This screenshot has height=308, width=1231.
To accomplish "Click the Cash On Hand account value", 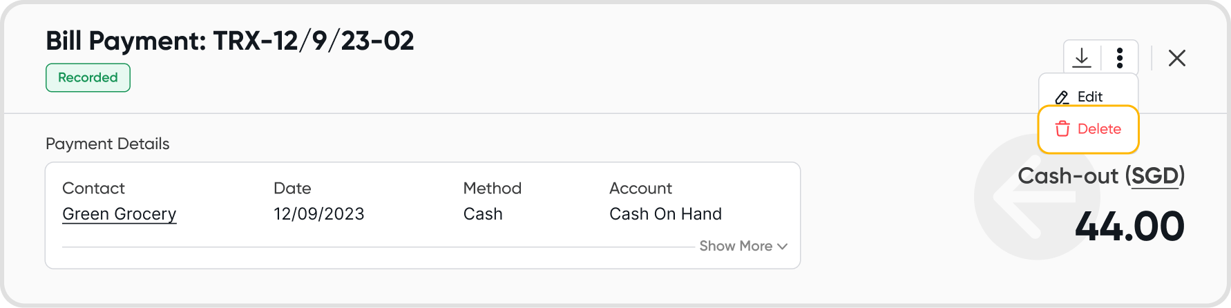I will (665, 214).
